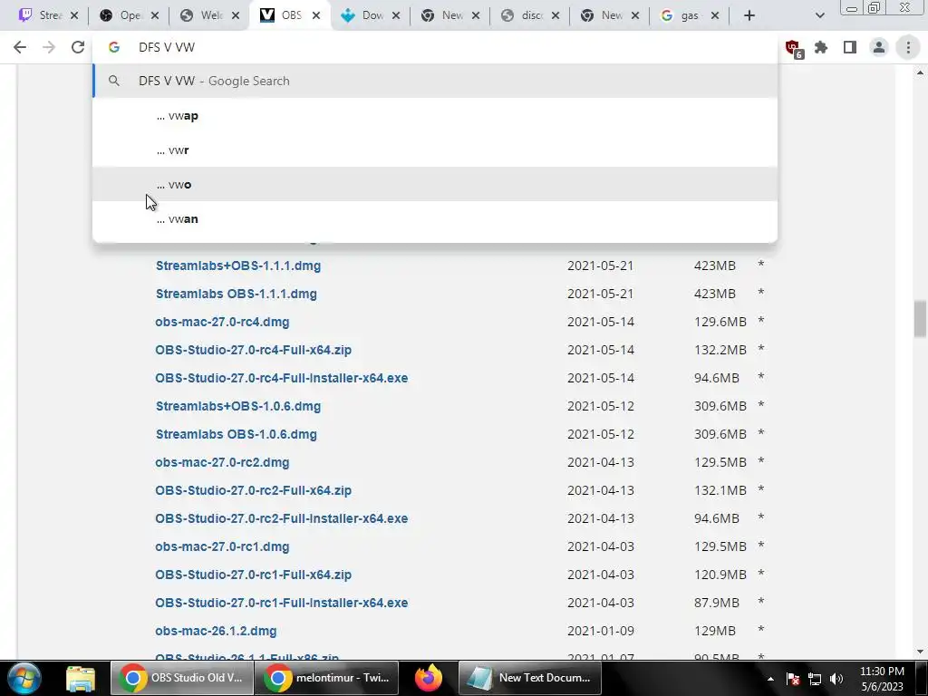Viewport: 928px width, 696px height.
Task: Click the 120.9MB size value
Action: coord(720,575)
